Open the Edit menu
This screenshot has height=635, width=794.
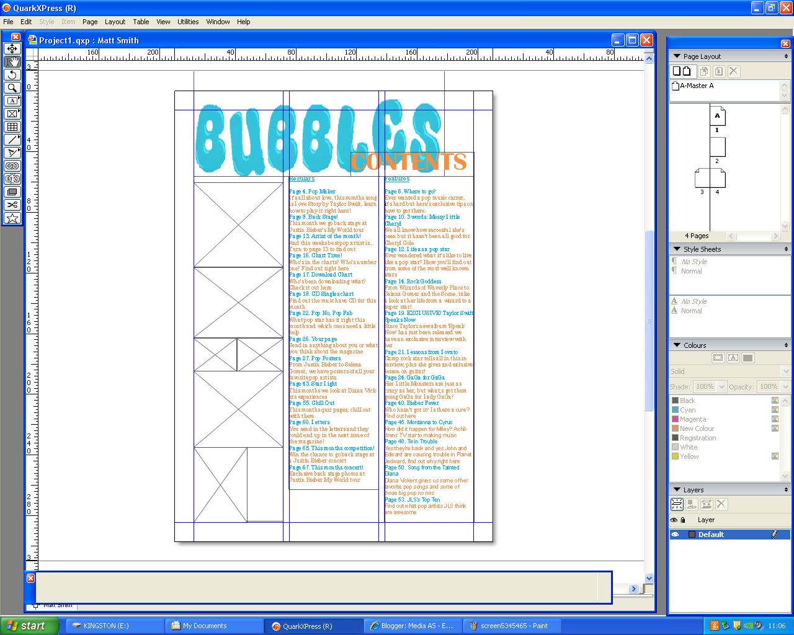click(26, 22)
